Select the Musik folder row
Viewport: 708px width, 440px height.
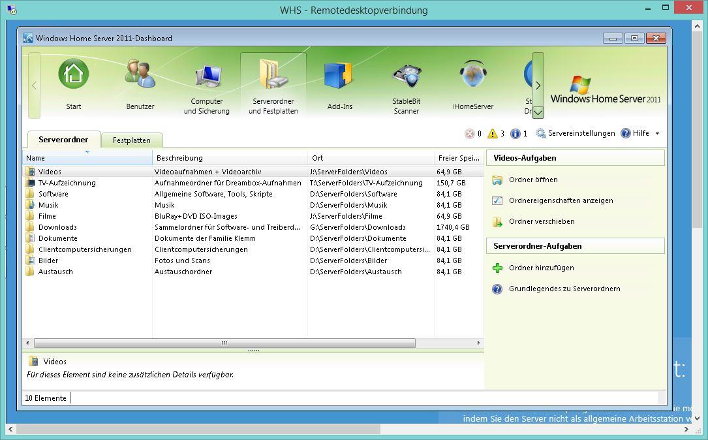253,205
